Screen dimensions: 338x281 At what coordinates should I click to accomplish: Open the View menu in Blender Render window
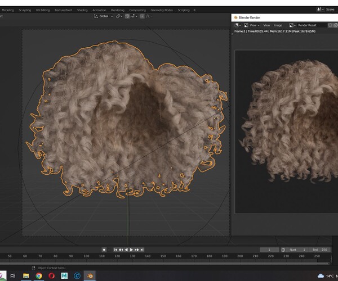tap(266, 25)
